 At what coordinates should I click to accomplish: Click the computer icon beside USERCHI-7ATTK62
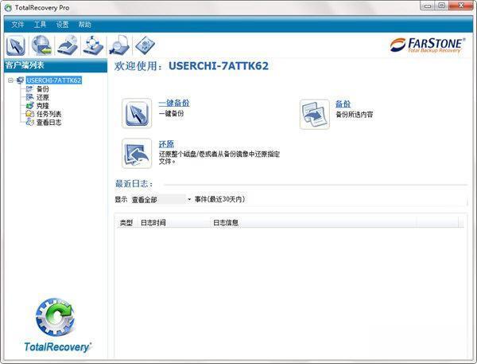point(21,80)
